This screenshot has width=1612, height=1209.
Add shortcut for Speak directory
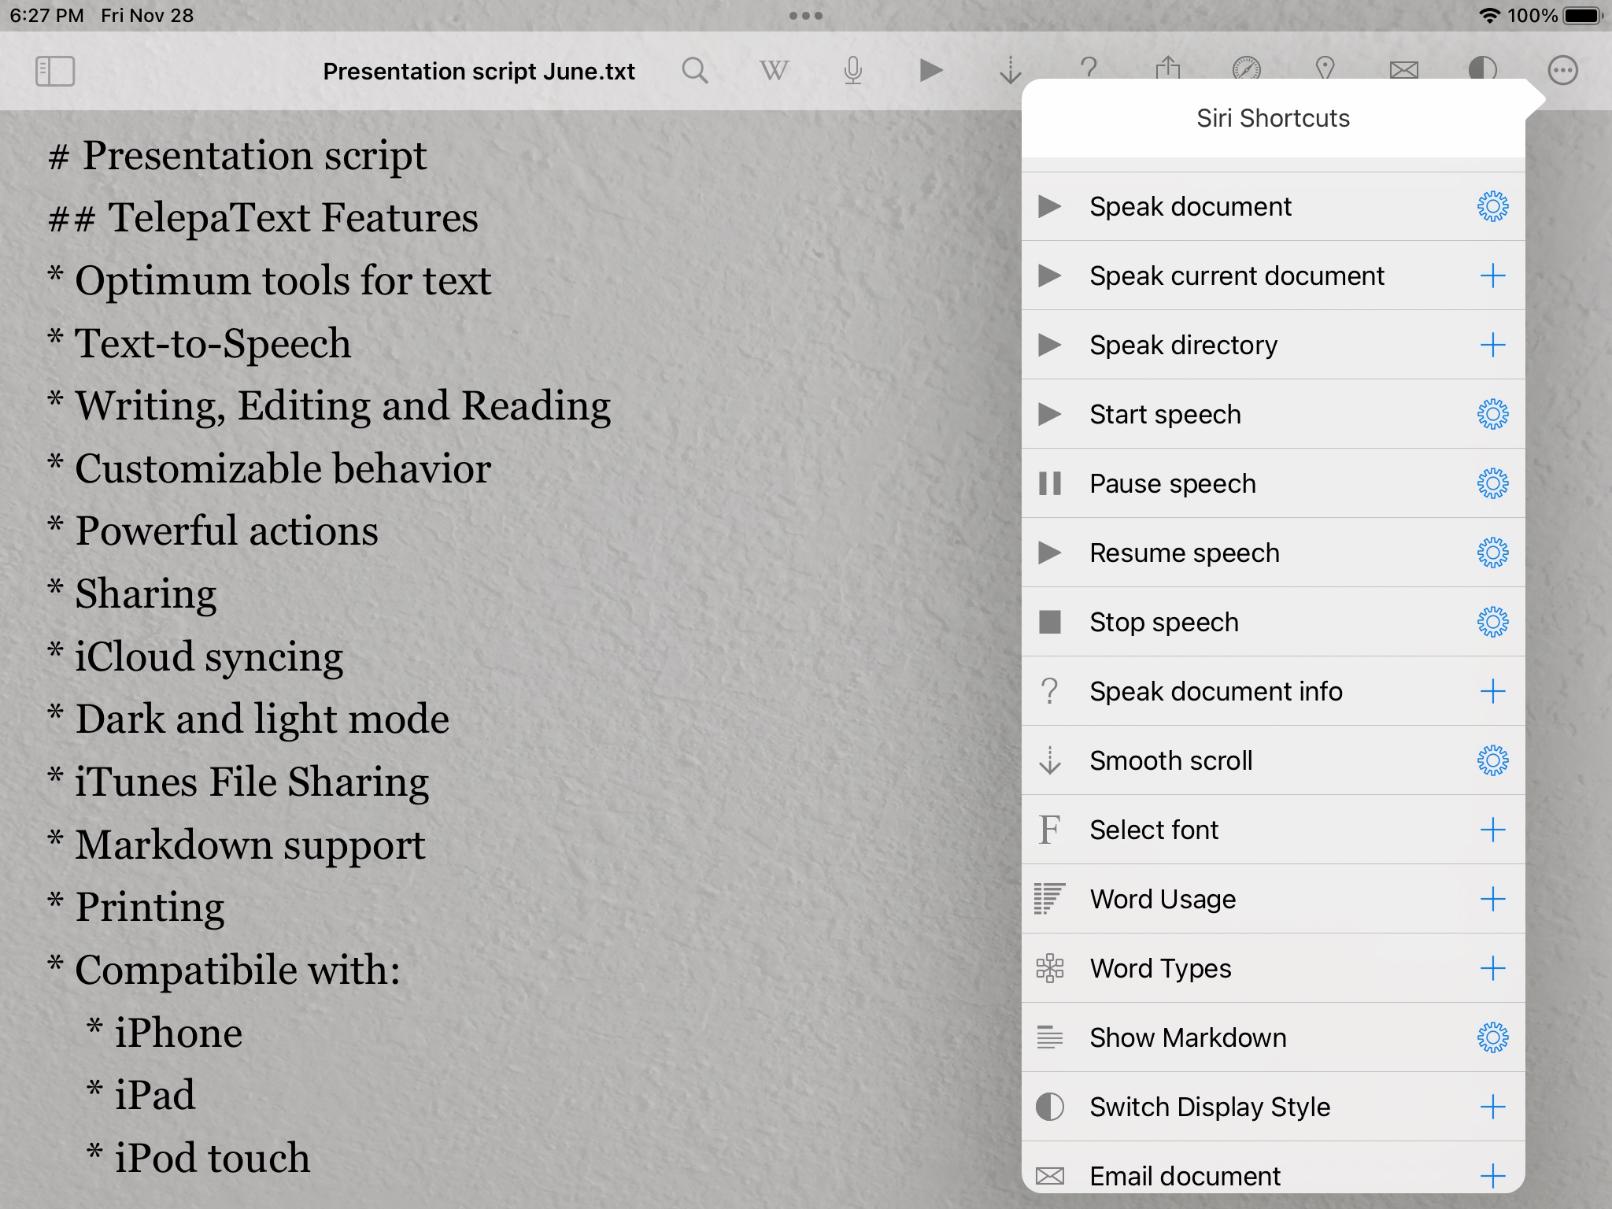point(1492,346)
